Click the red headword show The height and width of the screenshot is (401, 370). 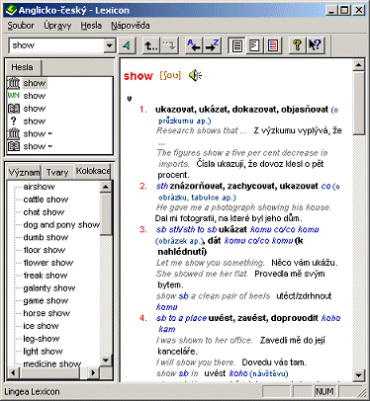(x=139, y=76)
